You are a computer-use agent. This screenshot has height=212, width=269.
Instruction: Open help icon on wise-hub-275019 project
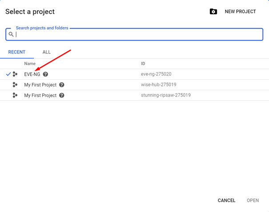point(62,85)
